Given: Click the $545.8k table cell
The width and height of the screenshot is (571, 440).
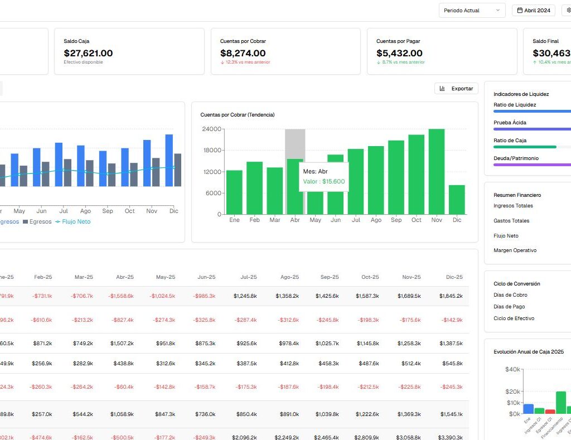Looking at the screenshot, I should (x=452, y=364).
